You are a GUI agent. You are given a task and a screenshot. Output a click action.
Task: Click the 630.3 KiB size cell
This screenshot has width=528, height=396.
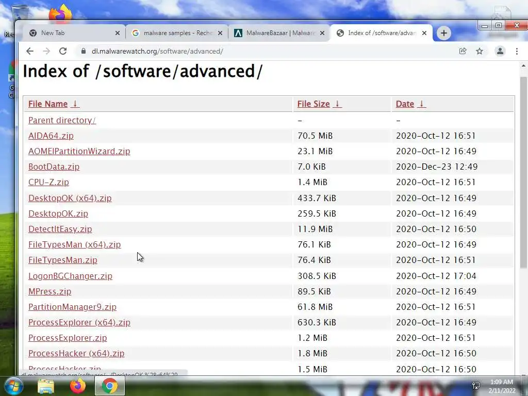[317, 323]
